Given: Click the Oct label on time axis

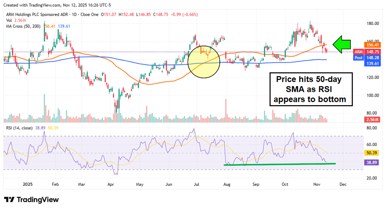Looking at the screenshot, I should [x=285, y=184].
